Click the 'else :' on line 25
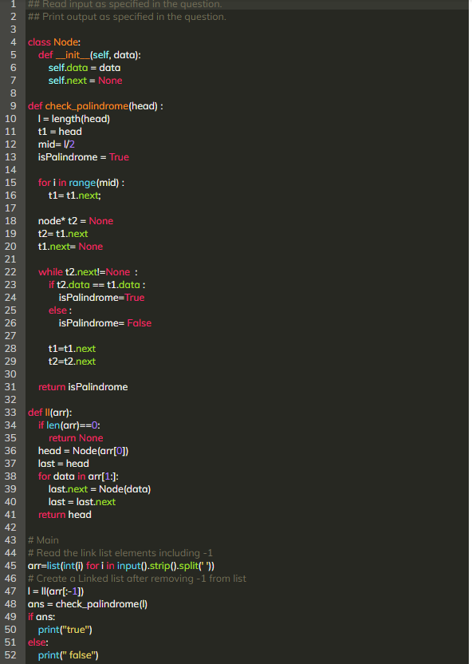 click(x=60, y=310)
